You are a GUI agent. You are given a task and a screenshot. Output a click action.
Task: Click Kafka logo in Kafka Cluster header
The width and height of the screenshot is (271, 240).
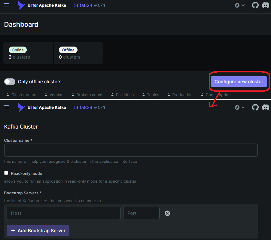tap(21, 108)
